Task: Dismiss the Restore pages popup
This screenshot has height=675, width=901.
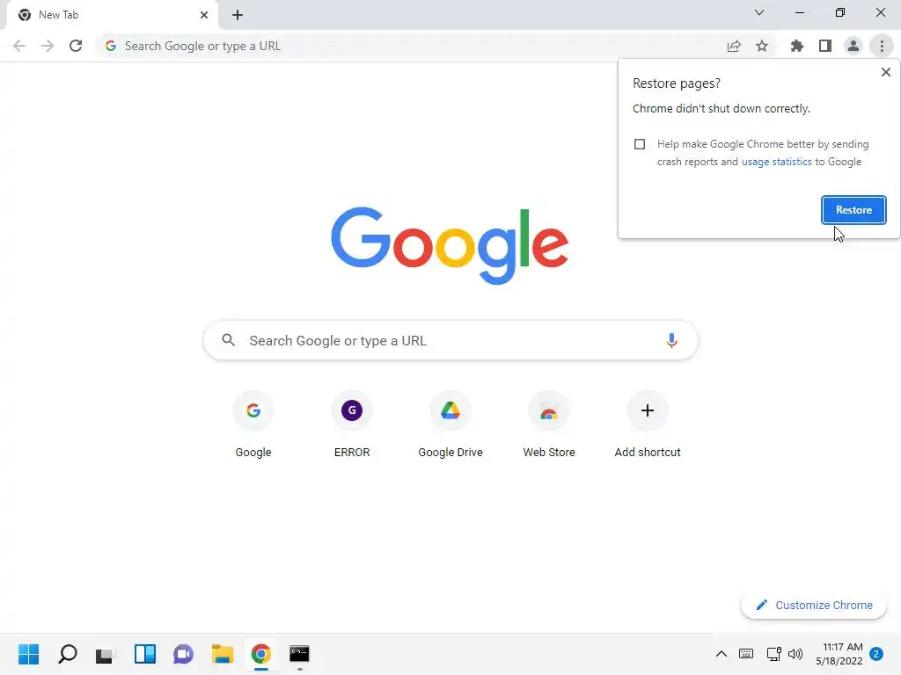Action: click(x=885, y=72)
